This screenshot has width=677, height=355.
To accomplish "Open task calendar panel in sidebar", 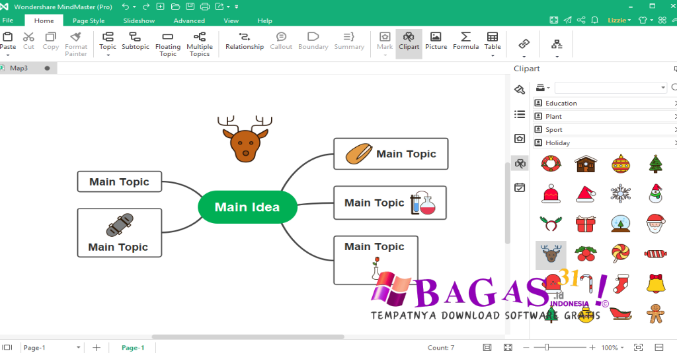I will point(520,187).
